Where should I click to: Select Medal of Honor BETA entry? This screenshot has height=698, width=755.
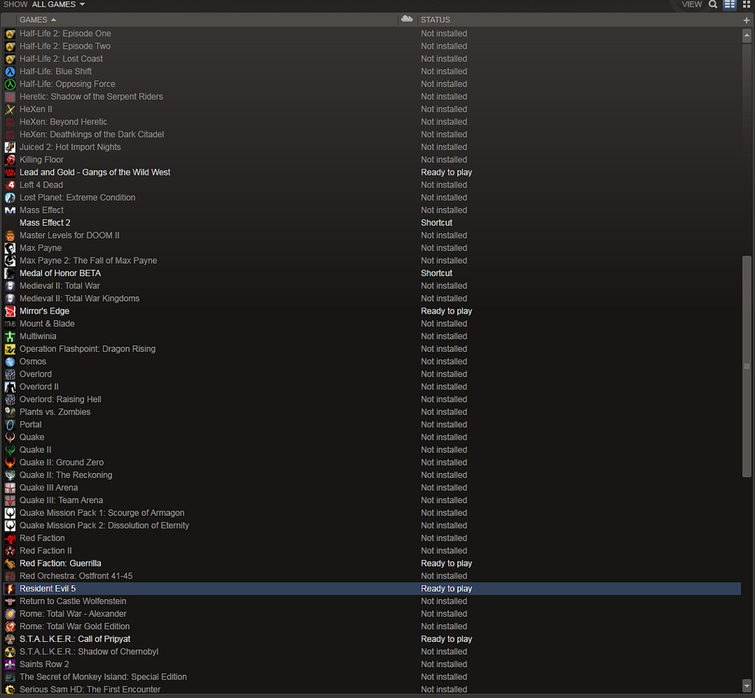[x=60, y=273]
